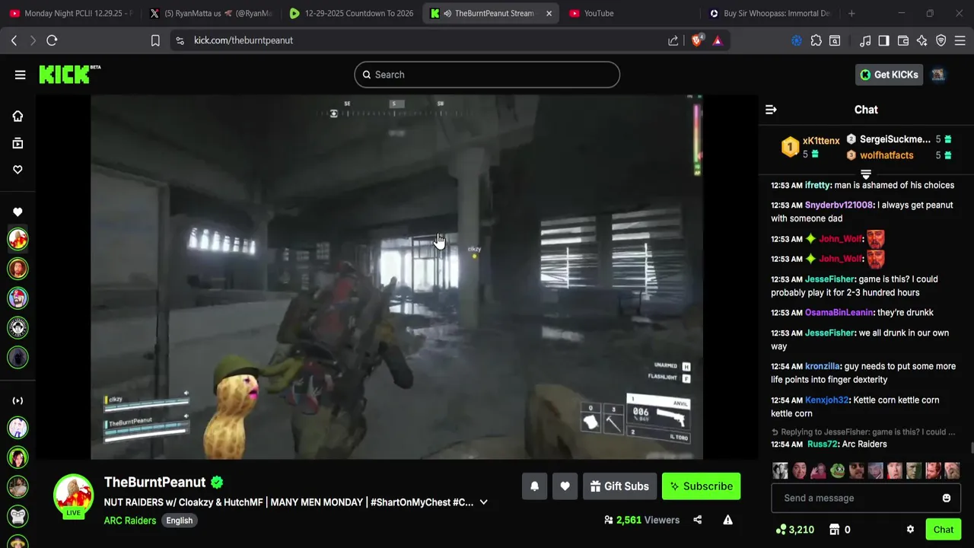Open TheBurntPeanut live avatar below video
974x548 pixels.
(73, 496)
